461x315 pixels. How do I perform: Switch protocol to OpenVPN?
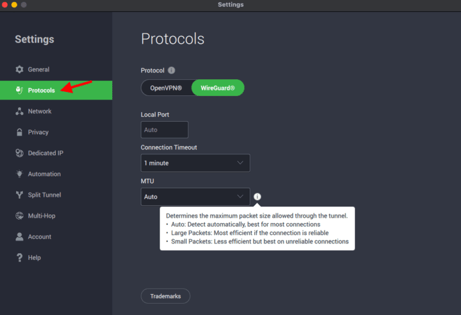click(x=167, y=88)
